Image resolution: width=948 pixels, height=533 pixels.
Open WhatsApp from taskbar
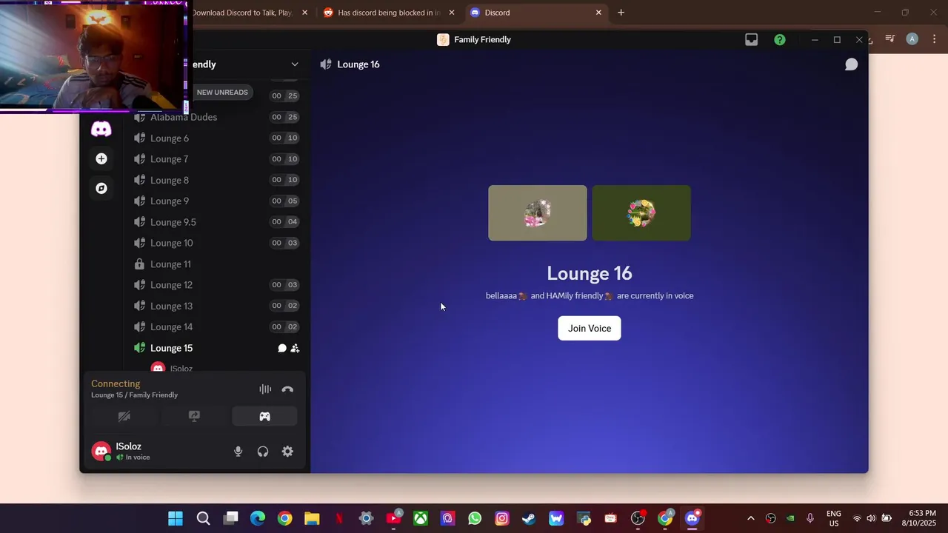point(475,518)
